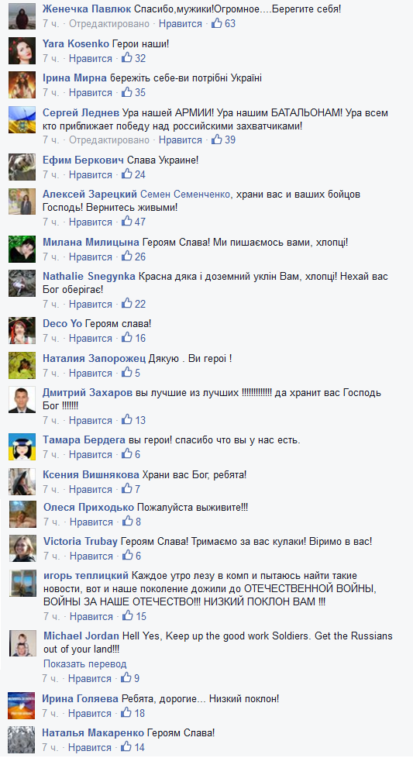Click Тамара Бердега's avatar thumbnail
The image size is (413, 758).
pyautogui.click(x=22, y=447)
